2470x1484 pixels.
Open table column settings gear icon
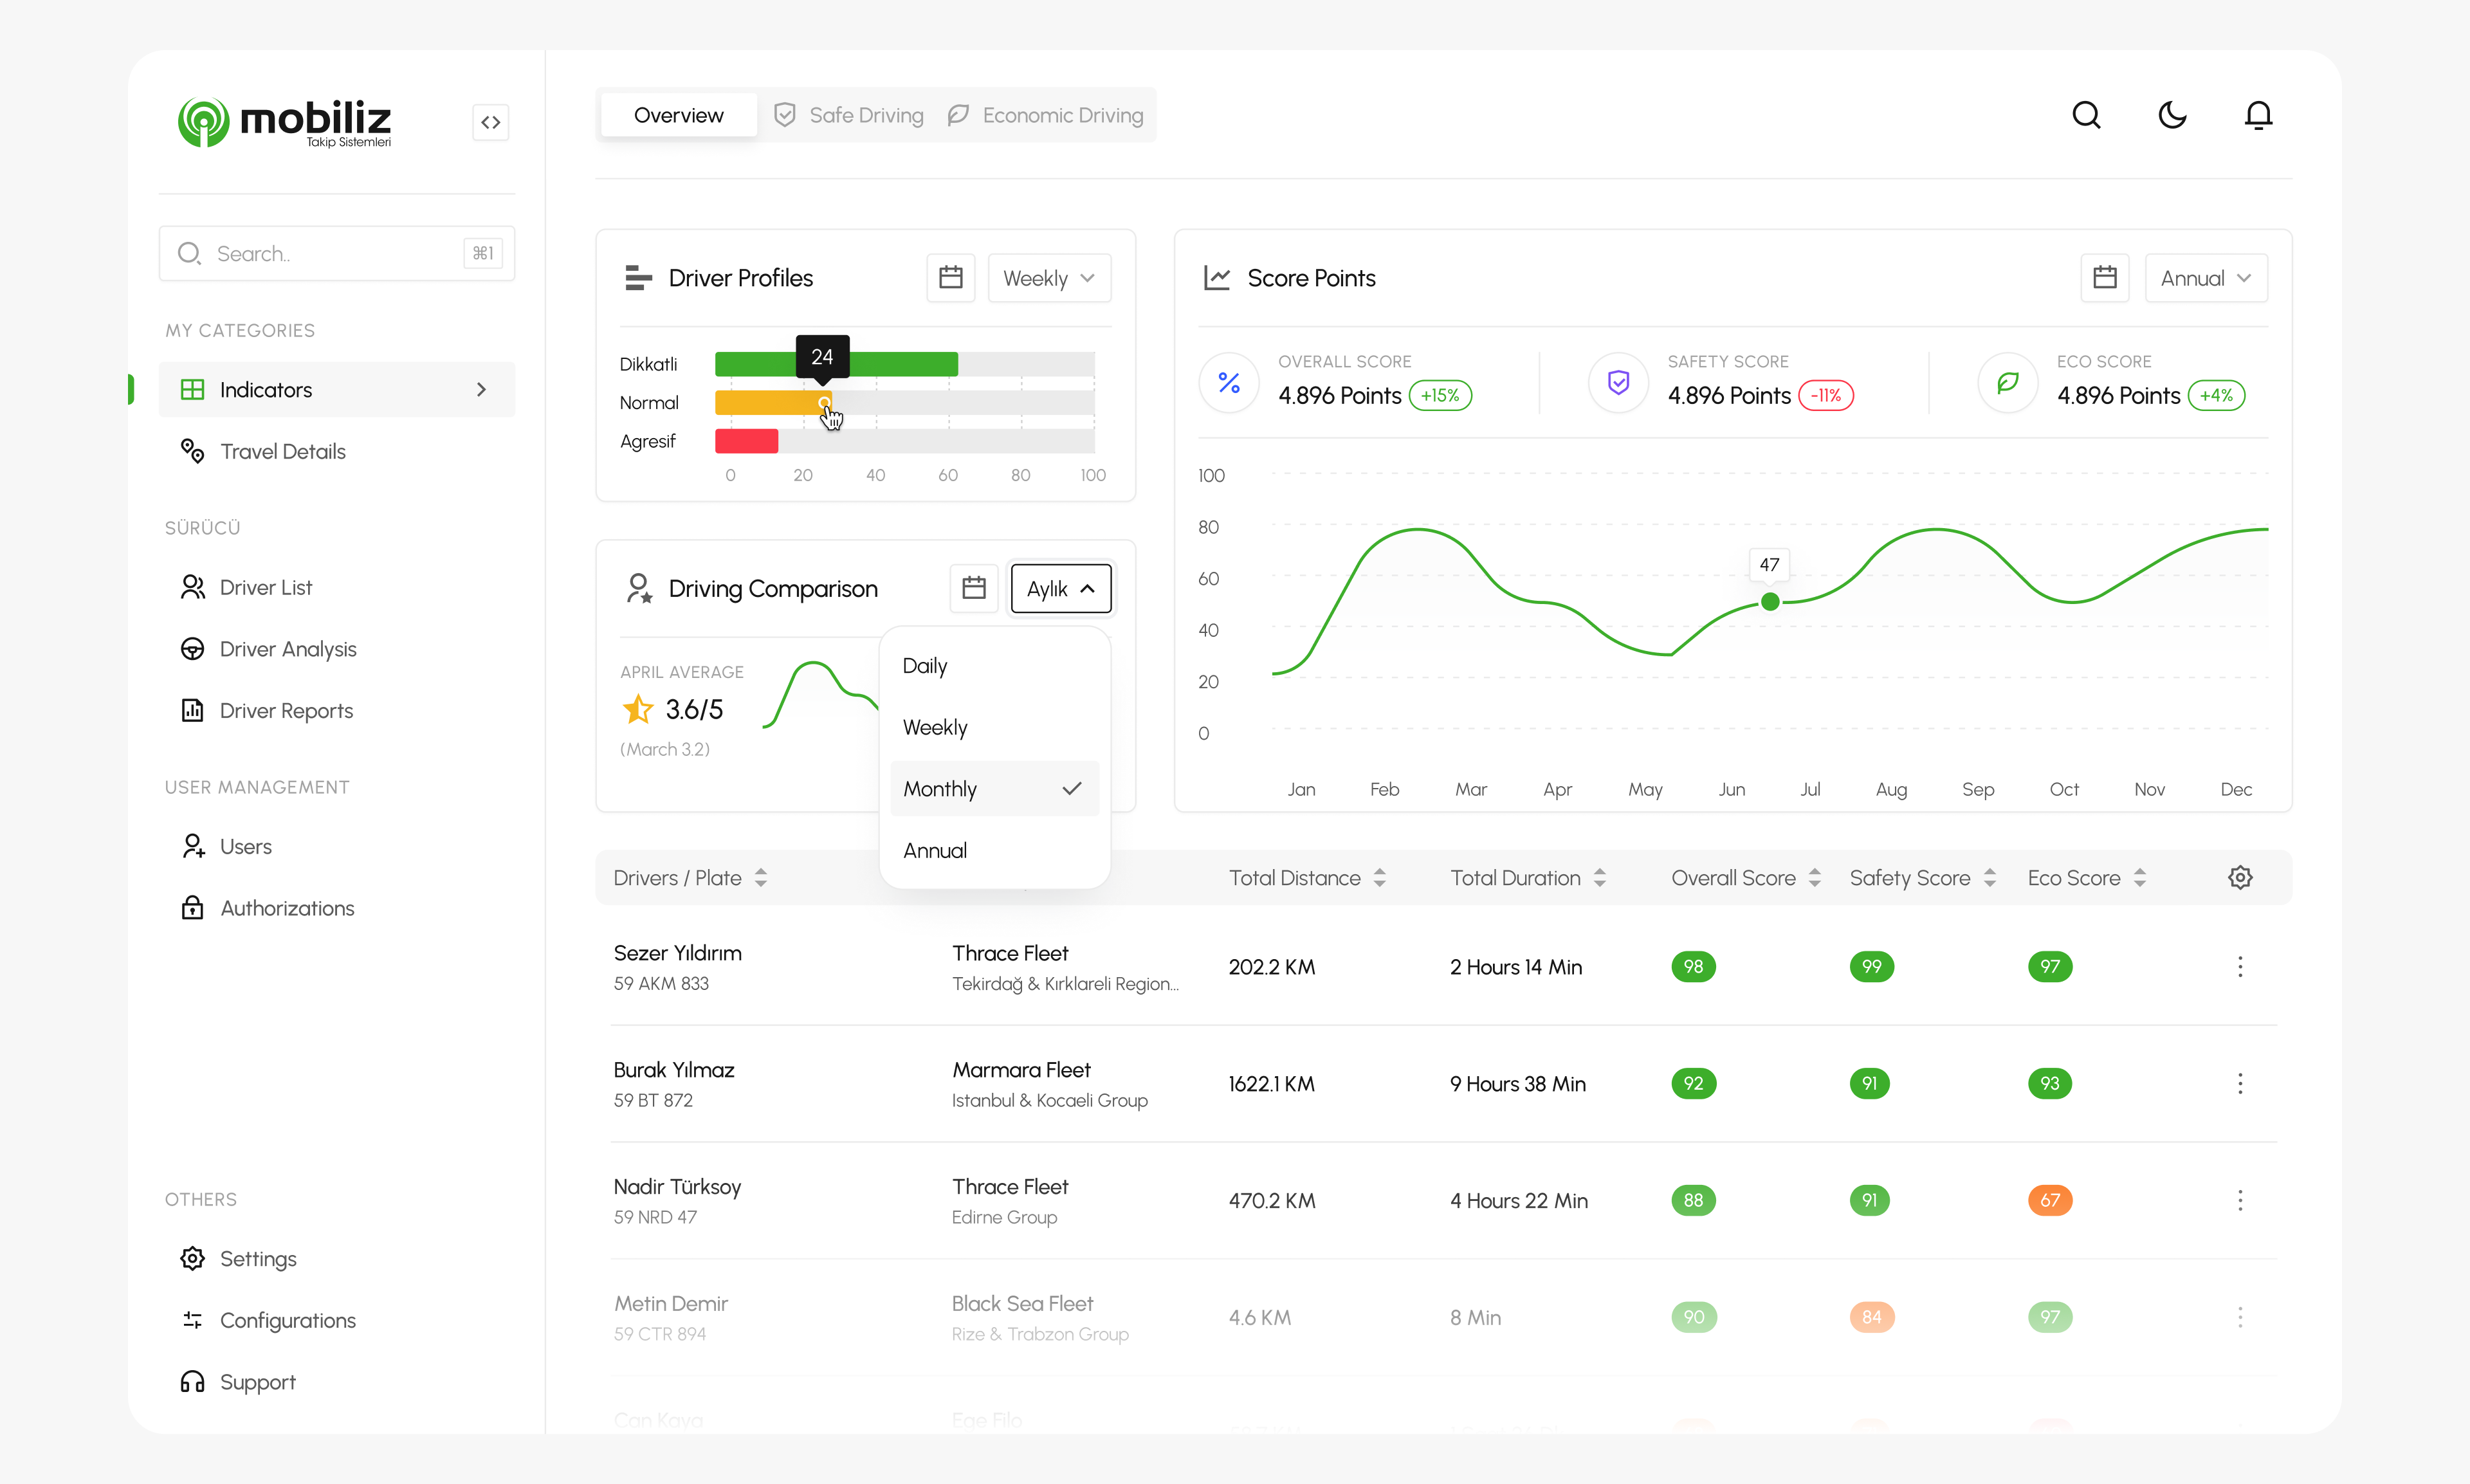pos(2240,877)
